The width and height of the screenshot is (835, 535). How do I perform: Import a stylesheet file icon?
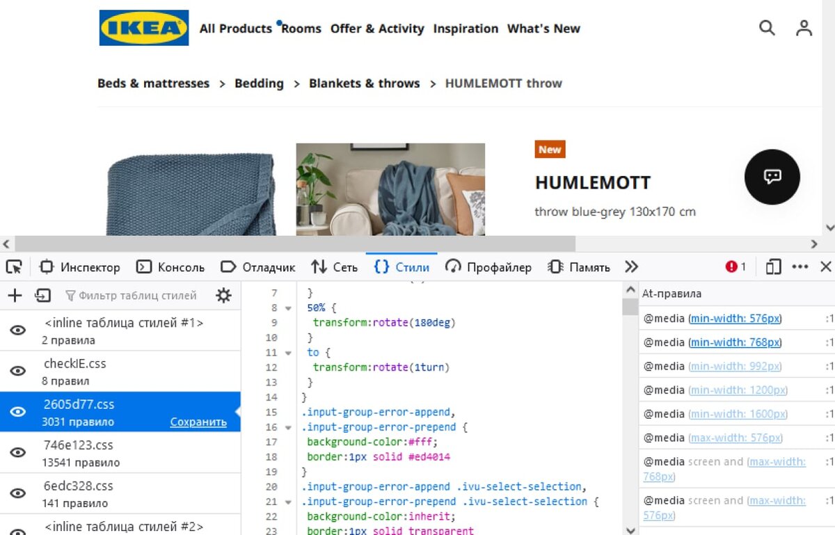(43, 296)
